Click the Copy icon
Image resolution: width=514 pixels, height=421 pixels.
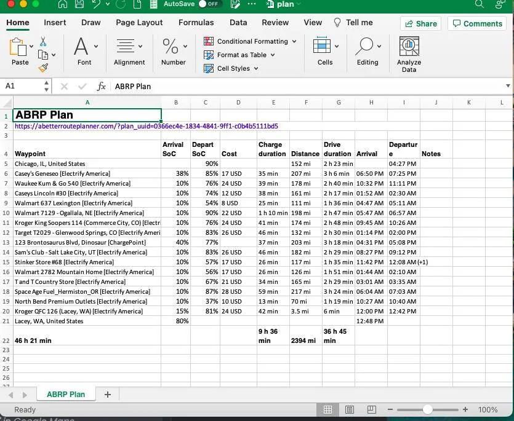[43, 55]
